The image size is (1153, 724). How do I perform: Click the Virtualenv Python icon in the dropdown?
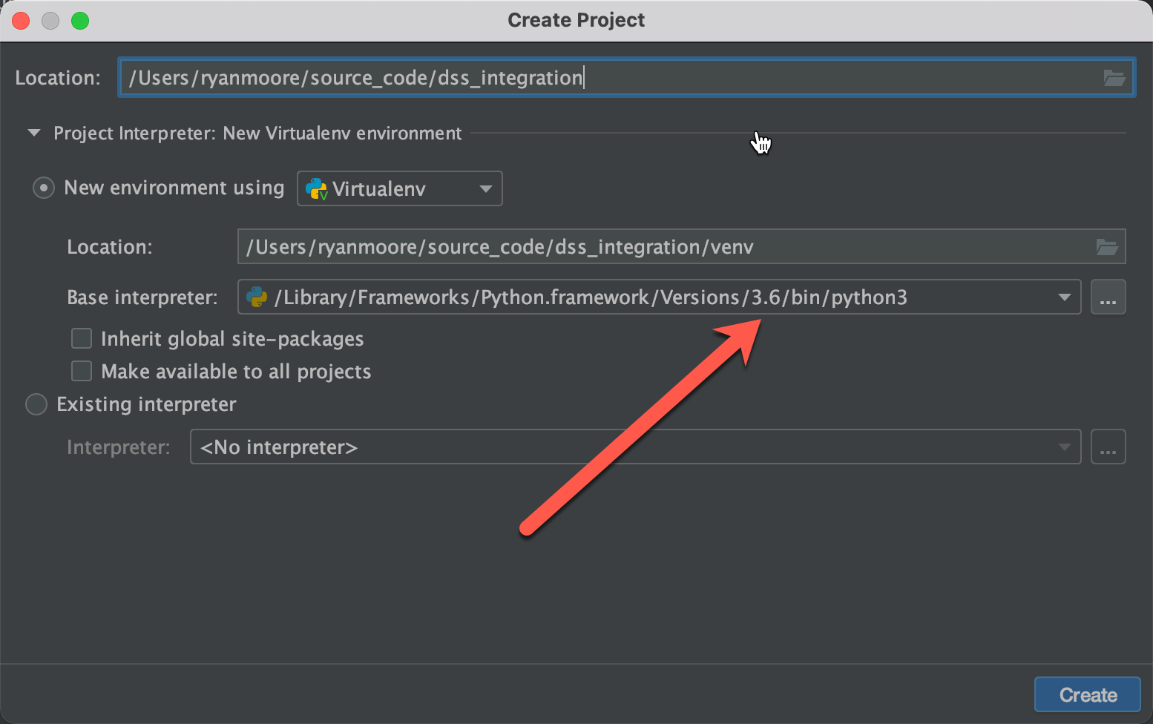[x=317, y=188]
